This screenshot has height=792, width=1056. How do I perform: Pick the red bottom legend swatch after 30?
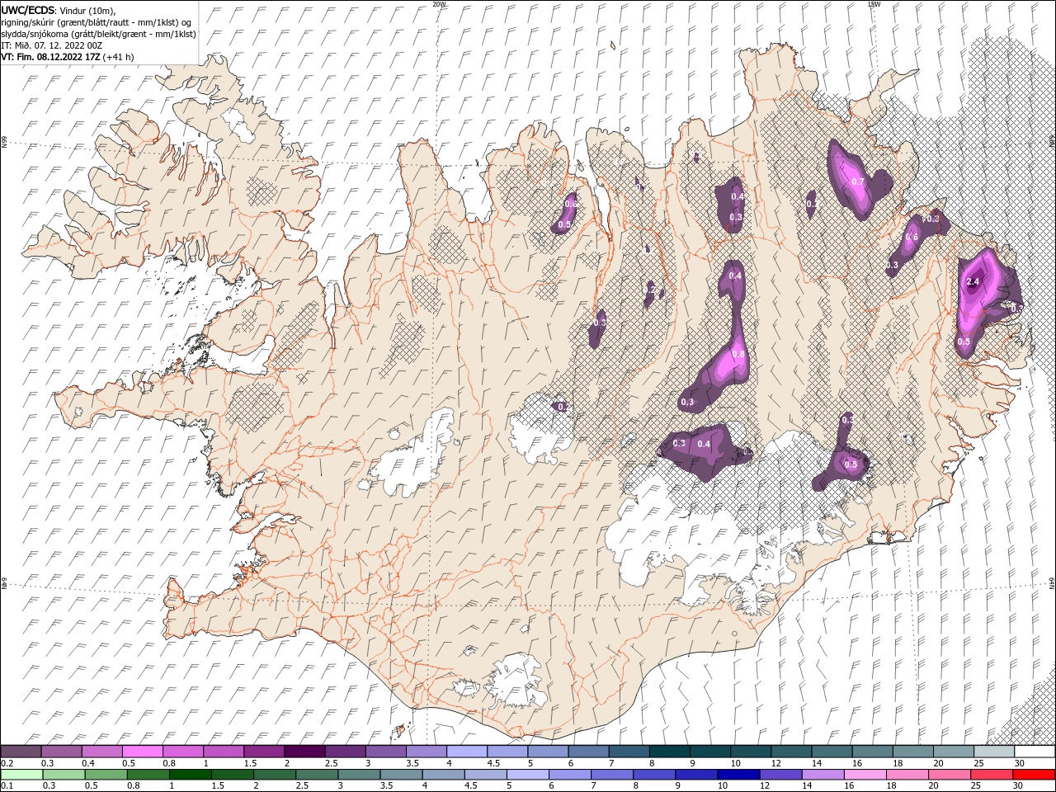click(x=1033, y=775)
